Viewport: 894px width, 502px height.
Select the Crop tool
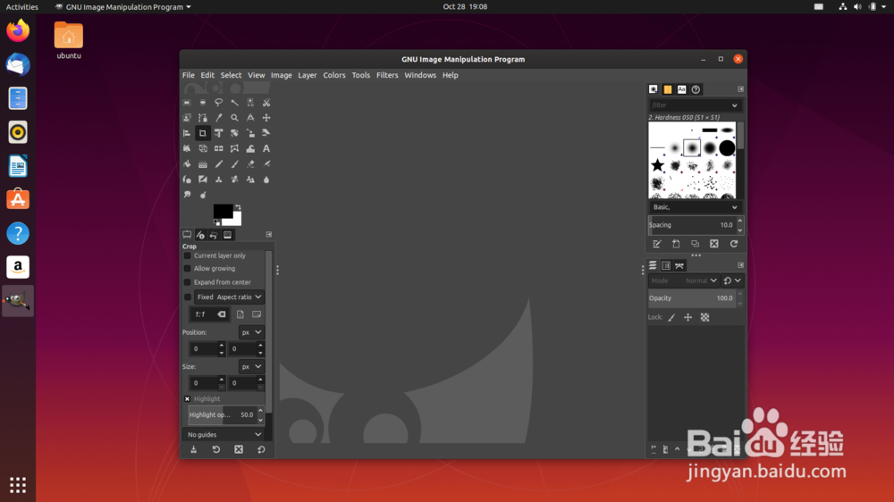[203, 133]
